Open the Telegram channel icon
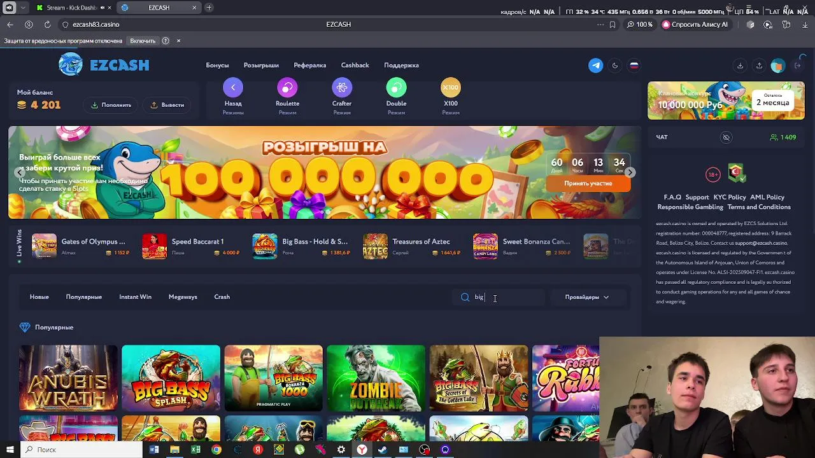Screen dimensions: 815x458 tap(595, 66)
